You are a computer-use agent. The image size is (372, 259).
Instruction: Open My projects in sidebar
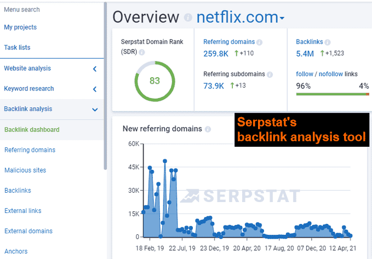(20, 27)
